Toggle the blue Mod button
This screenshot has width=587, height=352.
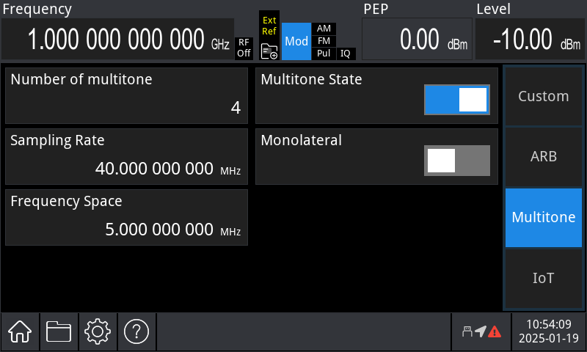point(296,41)
